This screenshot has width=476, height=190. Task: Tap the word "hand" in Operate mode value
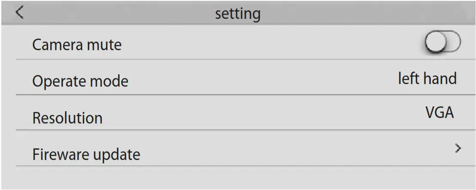click(x=439, y=78)
